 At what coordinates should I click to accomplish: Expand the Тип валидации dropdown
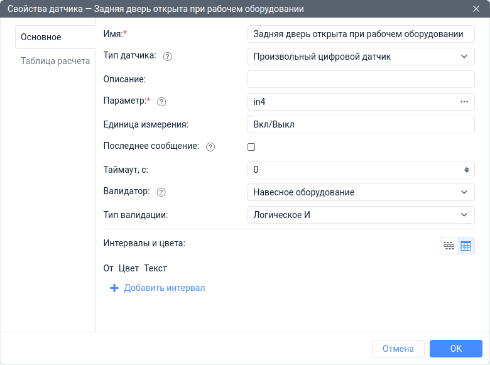(361, 215)
